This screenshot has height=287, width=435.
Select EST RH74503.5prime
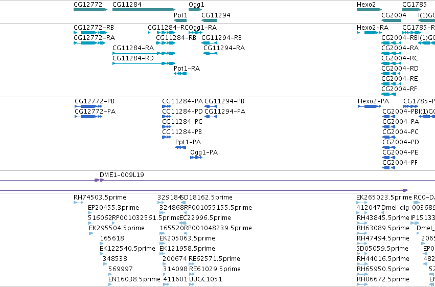79,203
